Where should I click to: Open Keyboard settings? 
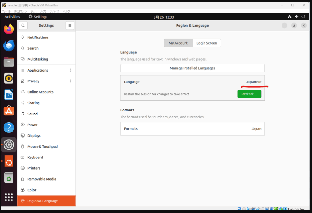click(x=47, y=157)
